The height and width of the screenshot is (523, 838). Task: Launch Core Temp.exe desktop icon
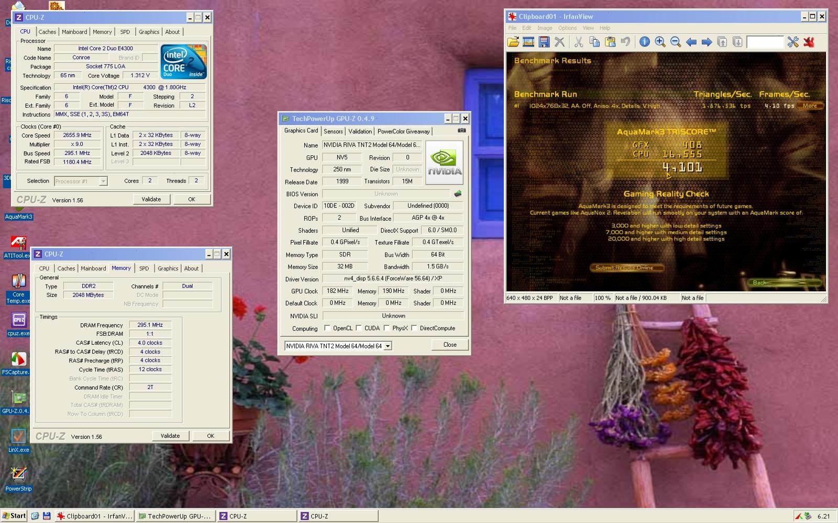tap(18, 289)
